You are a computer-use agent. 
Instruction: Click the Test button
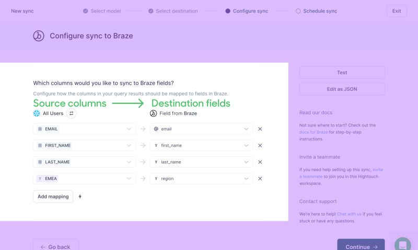point(342,73)
